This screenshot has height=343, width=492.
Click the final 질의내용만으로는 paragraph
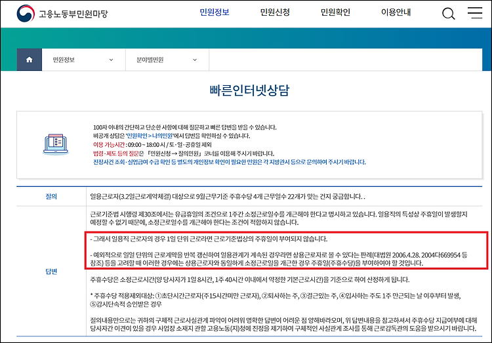[x=283, y=324]
